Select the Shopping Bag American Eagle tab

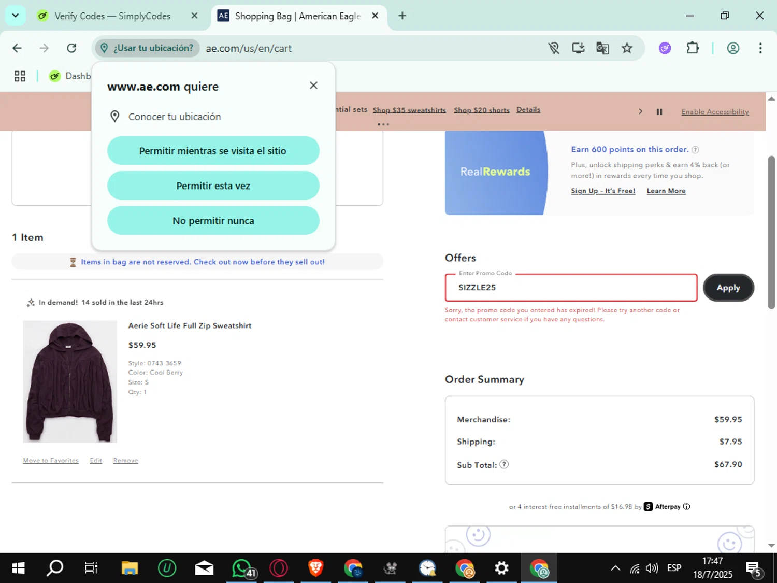click(x=298, y=16)
